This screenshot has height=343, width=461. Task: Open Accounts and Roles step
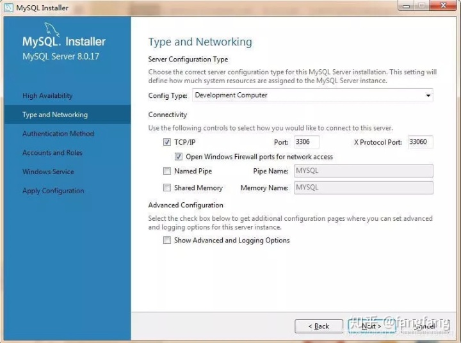[53, 153]
